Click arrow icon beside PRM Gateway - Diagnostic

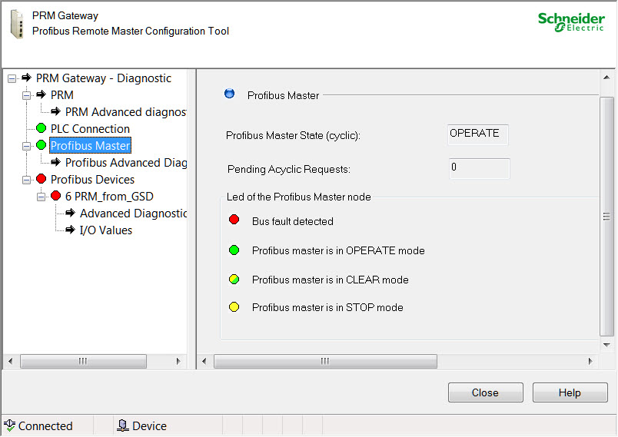click(26, 77)
